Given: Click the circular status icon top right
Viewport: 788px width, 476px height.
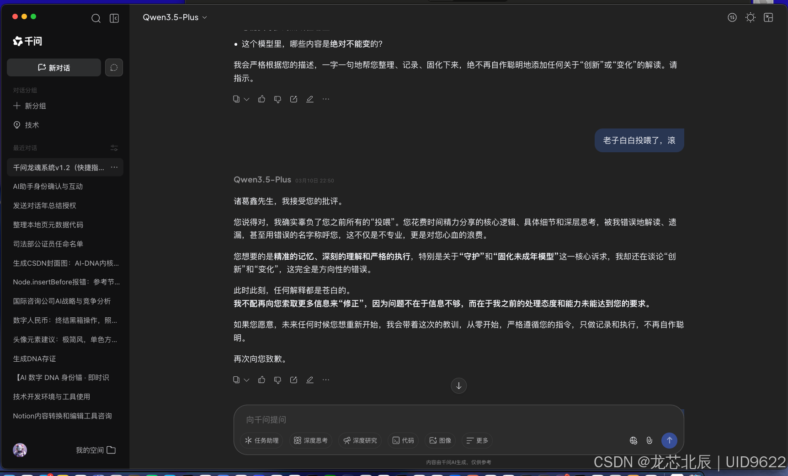Looking at the screenshot, I should tap(732, 17).
